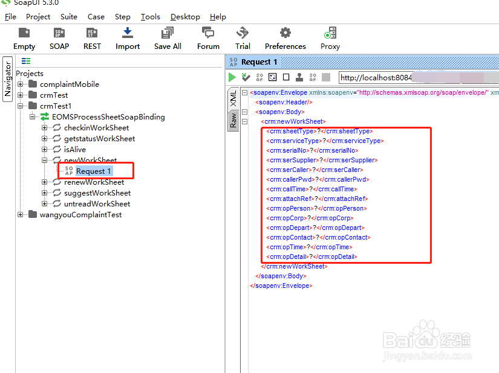Click the first SOAP icon after the checkmark
The height and width of the screenshot is (373, 499).
tap(259, 77)
